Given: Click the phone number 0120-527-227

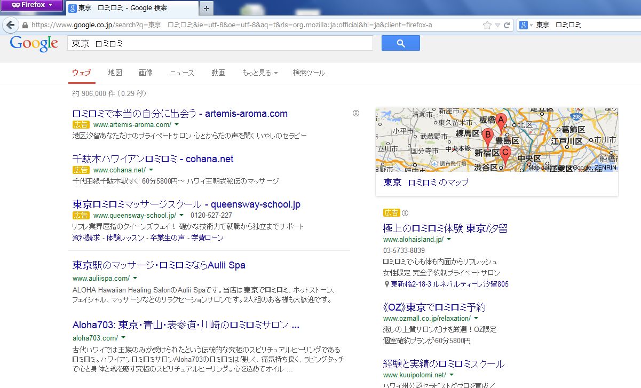Looking at the screenshot, I should (211, 216).
